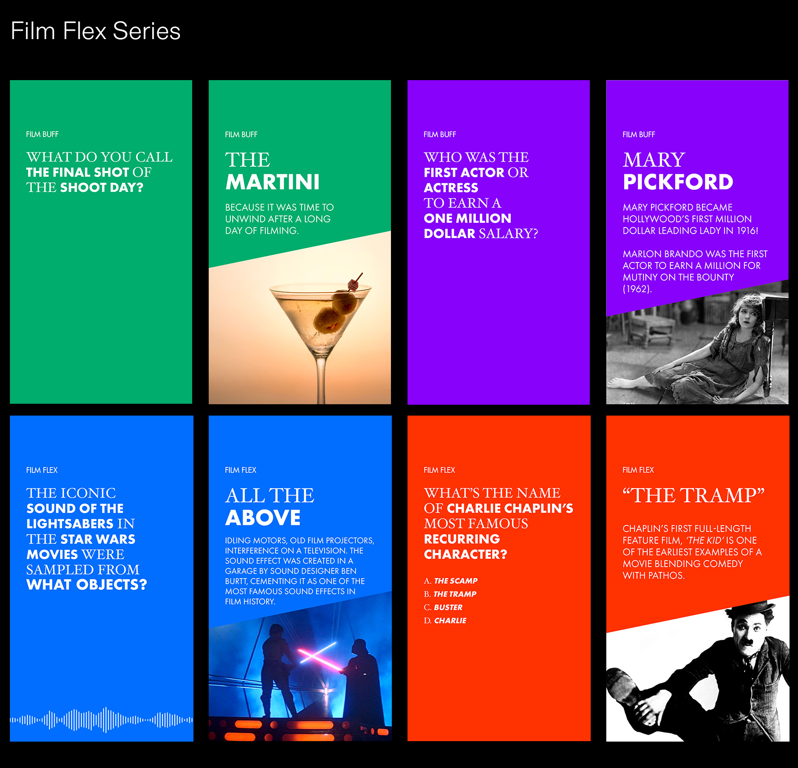
Task: Choose answer C. "Buster"
Action: [443, 607]
